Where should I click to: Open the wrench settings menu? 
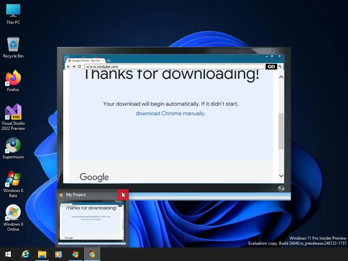pos(280,66)
